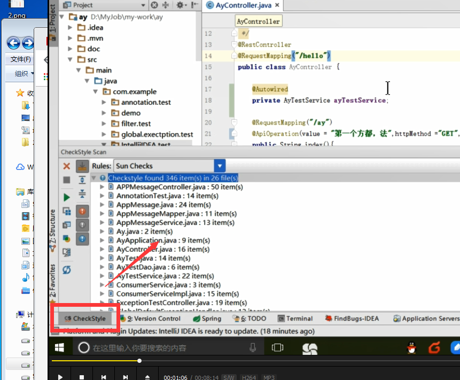Collapse the src folder in the project tree
Image resolution: width=460 pixels, height=380 pixels.
coord(70,59)
